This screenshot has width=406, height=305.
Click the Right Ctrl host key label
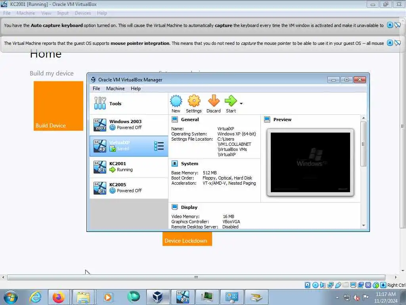click(x=396, y=285)
